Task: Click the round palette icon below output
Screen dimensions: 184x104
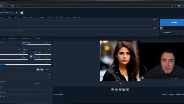Action: (x=120, y=90)
